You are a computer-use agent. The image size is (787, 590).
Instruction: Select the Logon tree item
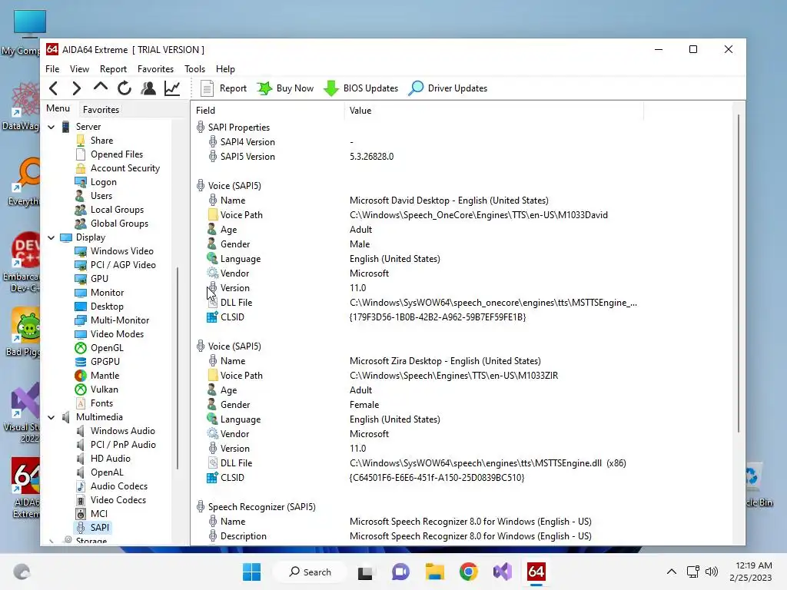point(104,182)
